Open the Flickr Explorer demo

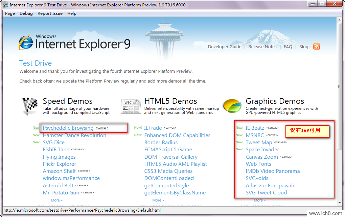(60, 164)
